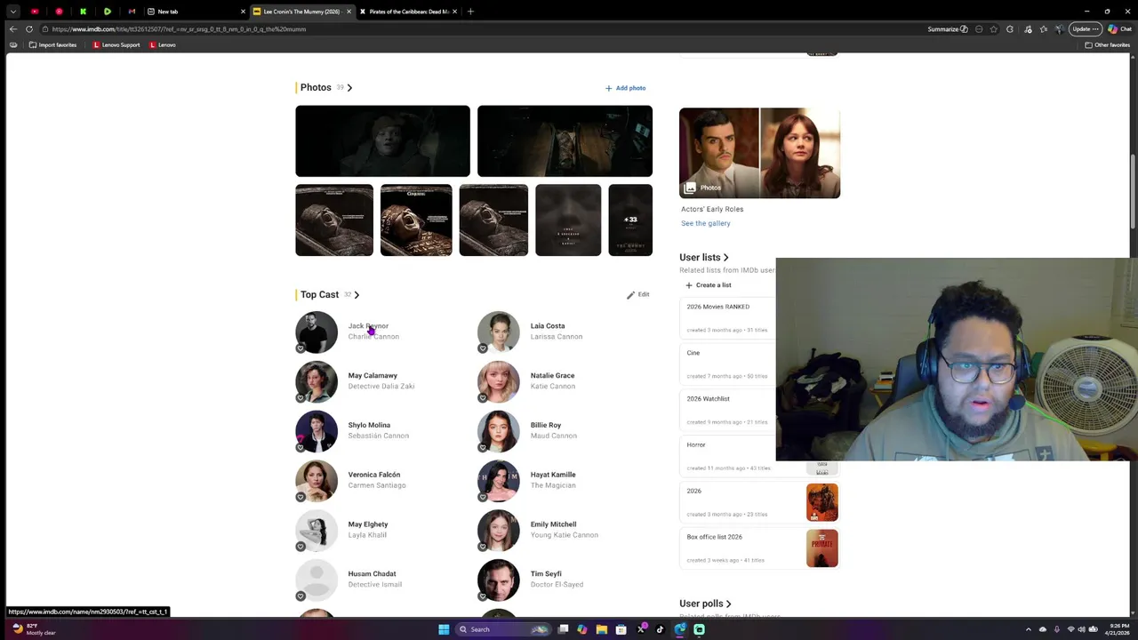Close the New tab tab
The height and width of the screenshot is (640, 1138).
[x=243, y=12]
